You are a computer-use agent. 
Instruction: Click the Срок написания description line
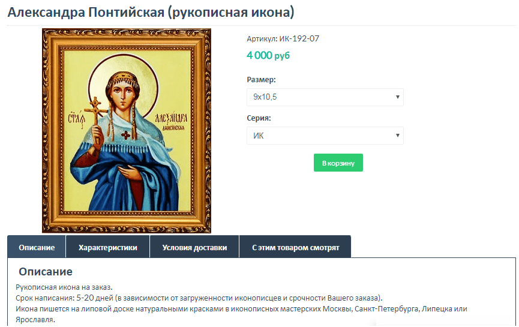199,298
